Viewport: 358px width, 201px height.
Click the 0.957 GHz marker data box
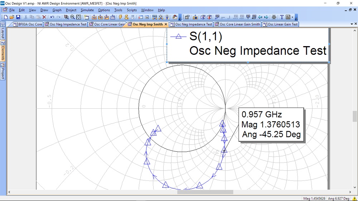point(272,125)
